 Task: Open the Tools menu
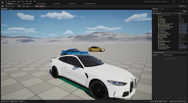point(18,1)
